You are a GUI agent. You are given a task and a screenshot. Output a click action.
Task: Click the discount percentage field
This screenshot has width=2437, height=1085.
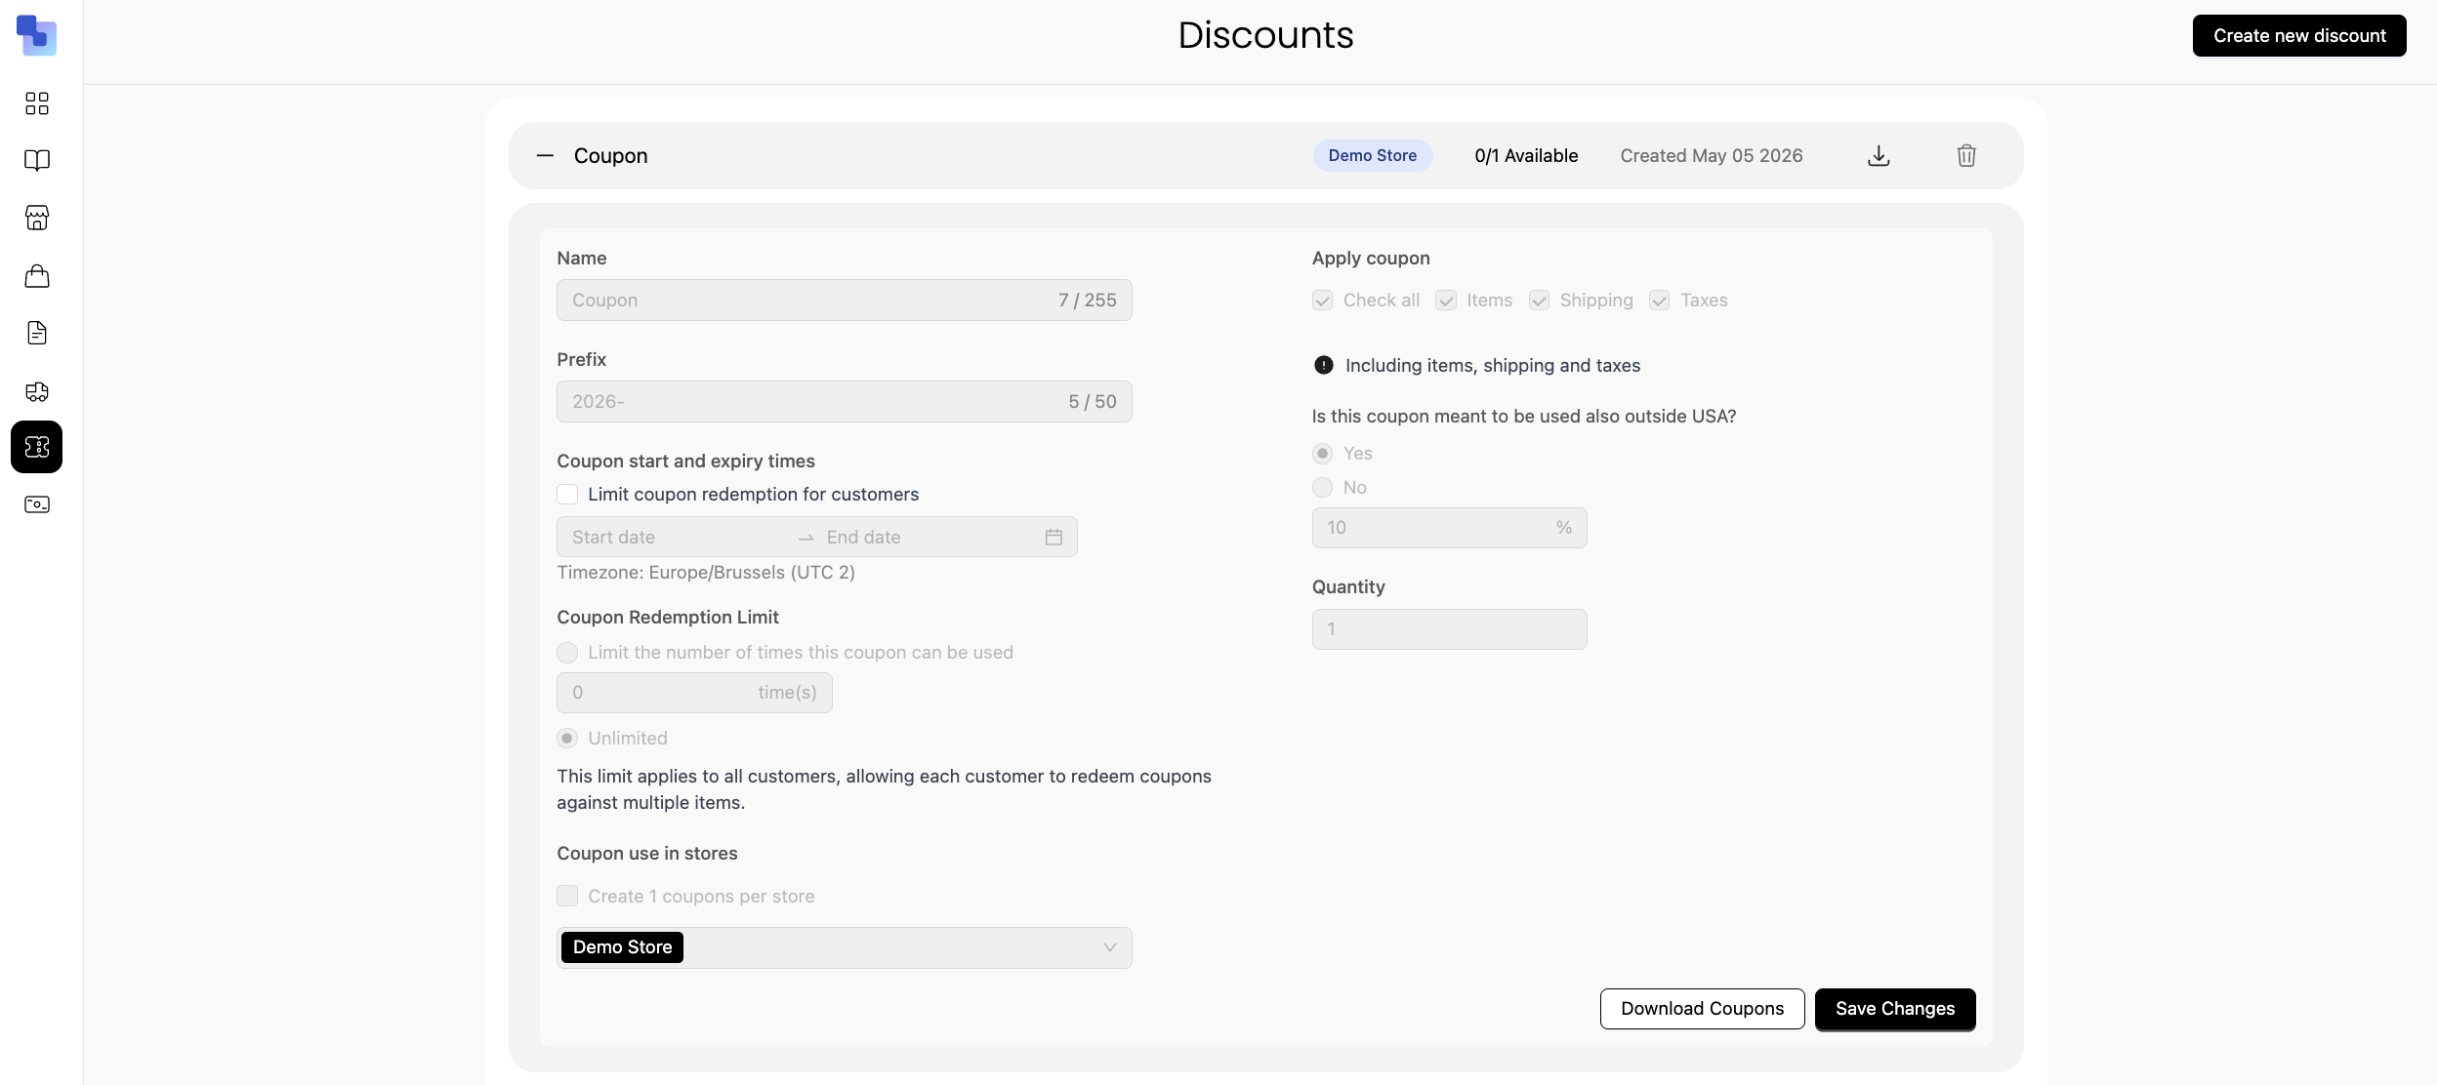click(x=1449, y=528)
